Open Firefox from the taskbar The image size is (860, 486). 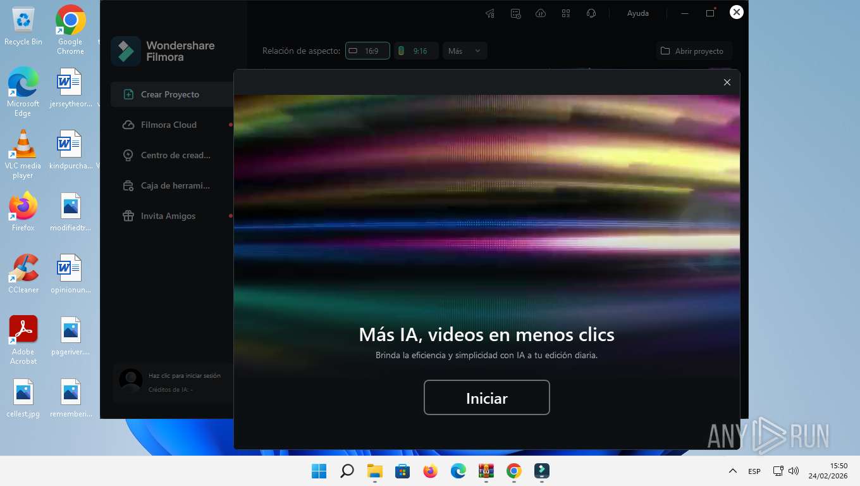[x=431, y=471]
